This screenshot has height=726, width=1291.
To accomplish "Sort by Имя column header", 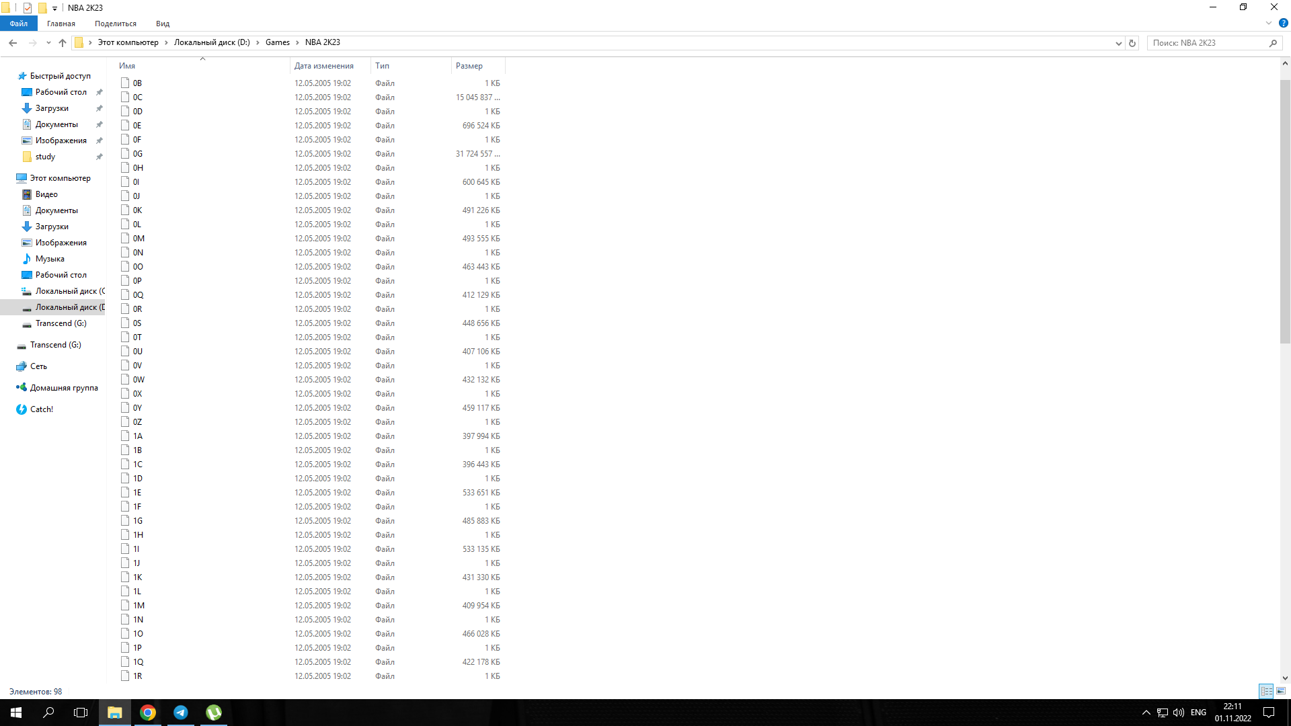I will pos(202,66).
